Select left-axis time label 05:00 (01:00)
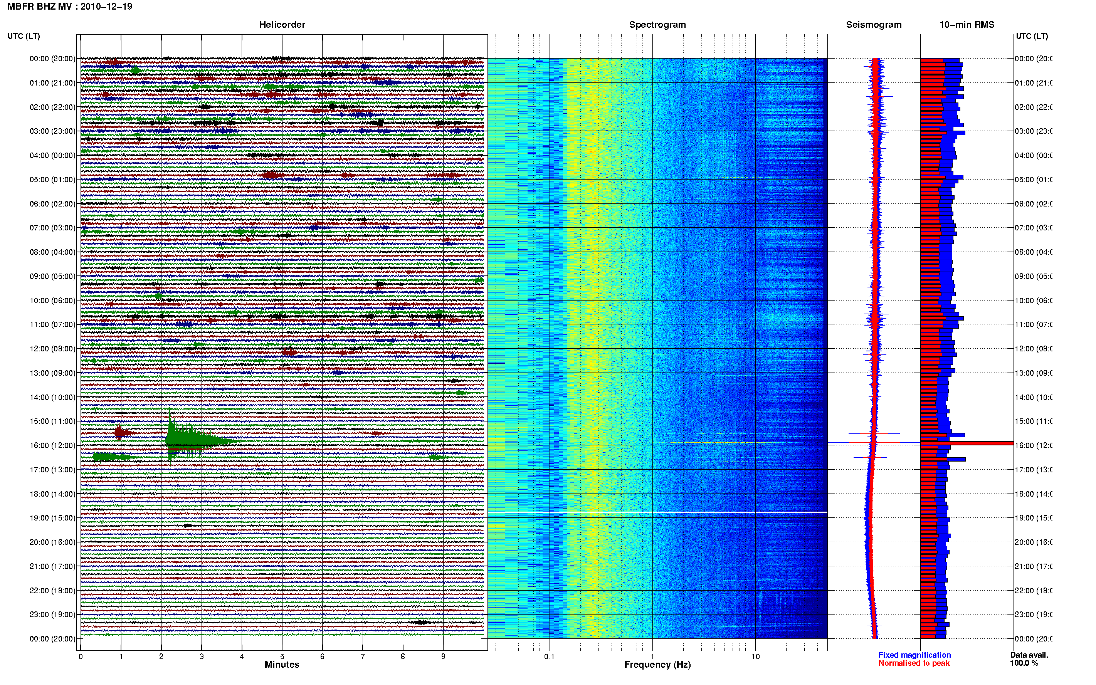Screen dimensions: 1096x685 52,180
